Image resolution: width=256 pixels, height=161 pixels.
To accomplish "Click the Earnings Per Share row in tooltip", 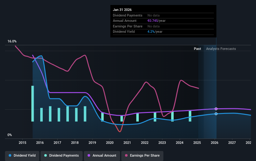I will point(163,26).
